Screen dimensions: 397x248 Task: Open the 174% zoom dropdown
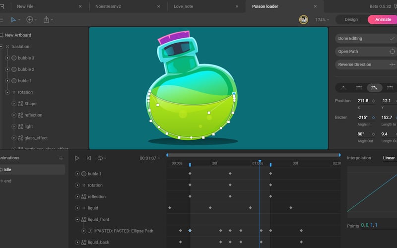click(x=322, y=20)
